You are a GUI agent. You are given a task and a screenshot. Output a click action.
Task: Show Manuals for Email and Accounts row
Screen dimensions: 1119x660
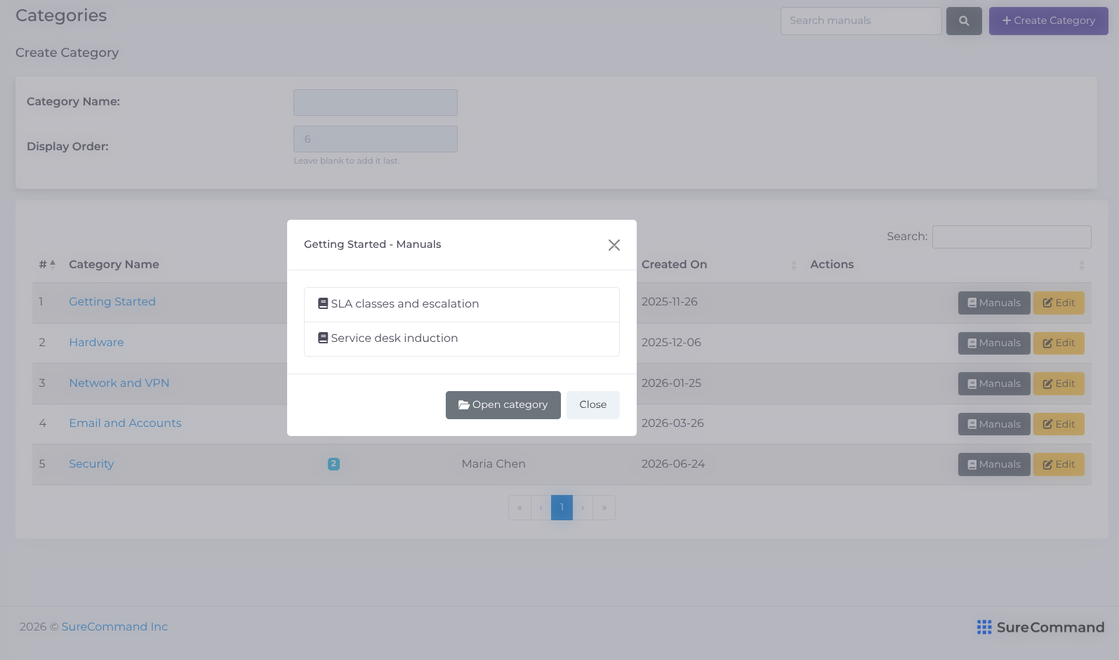(x=994, y=424)
